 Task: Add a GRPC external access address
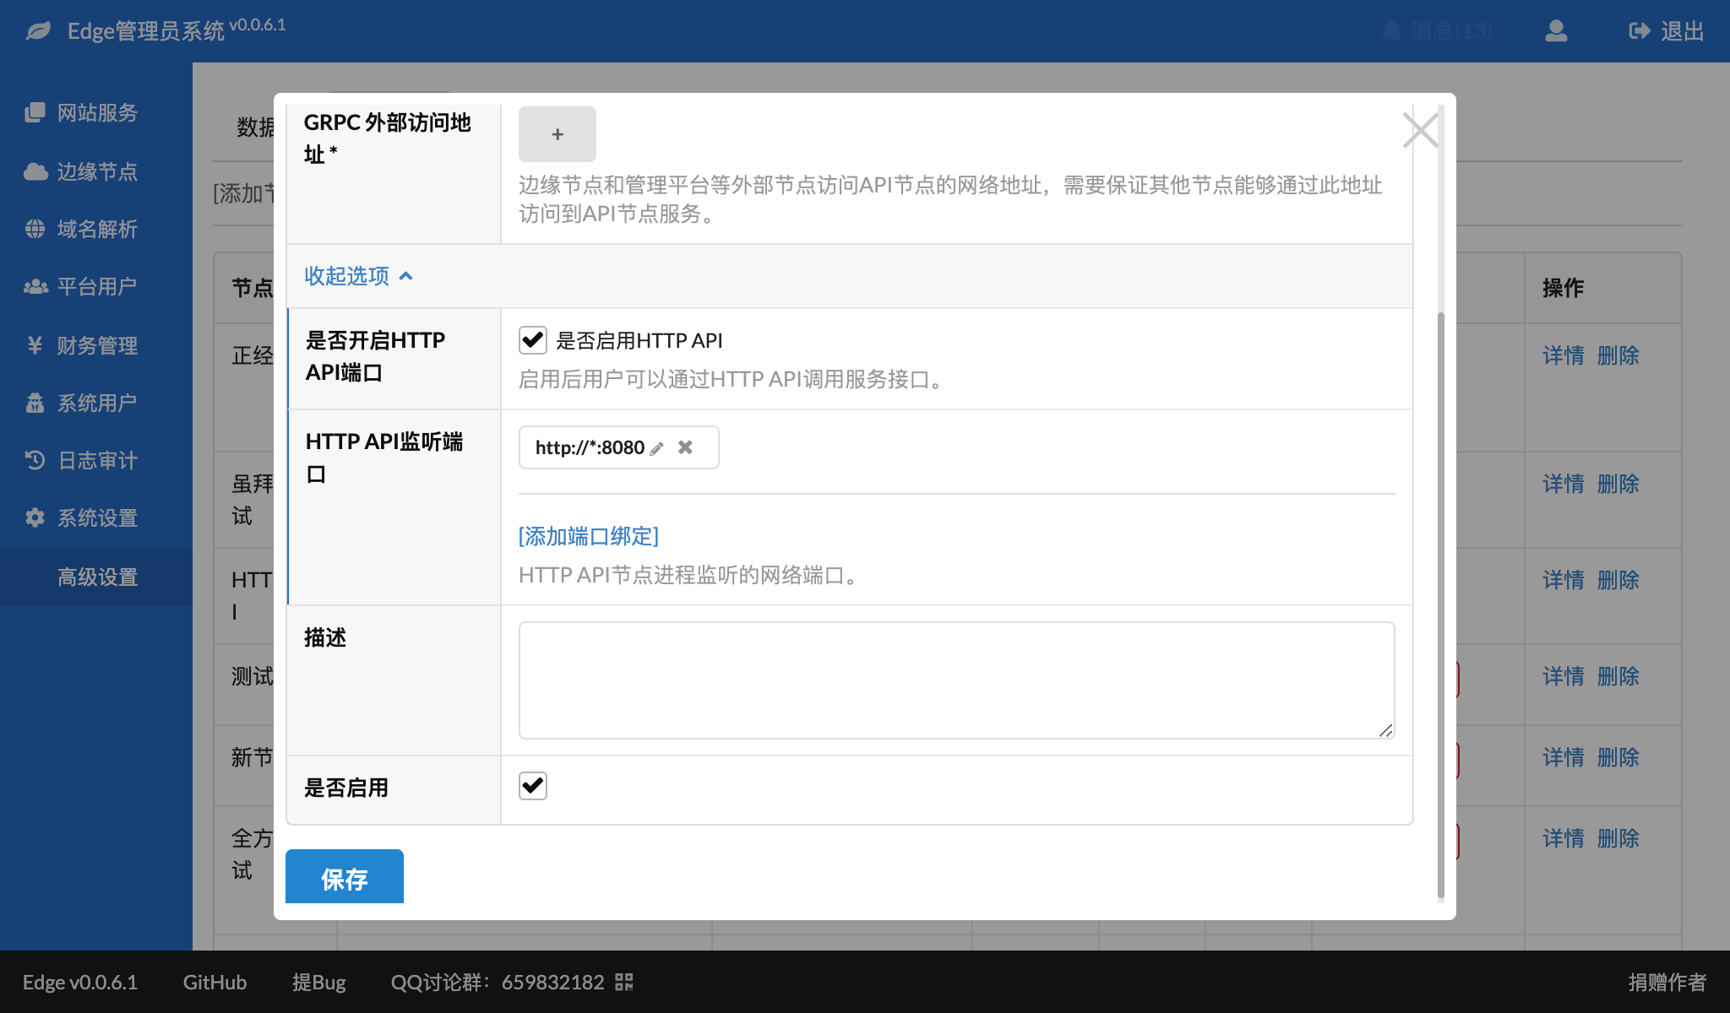click(558, 134)
